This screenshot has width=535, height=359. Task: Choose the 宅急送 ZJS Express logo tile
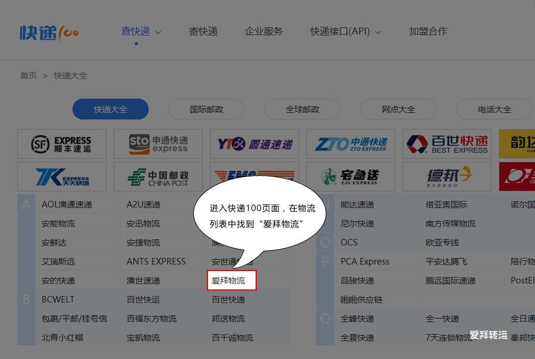(350, 177)
